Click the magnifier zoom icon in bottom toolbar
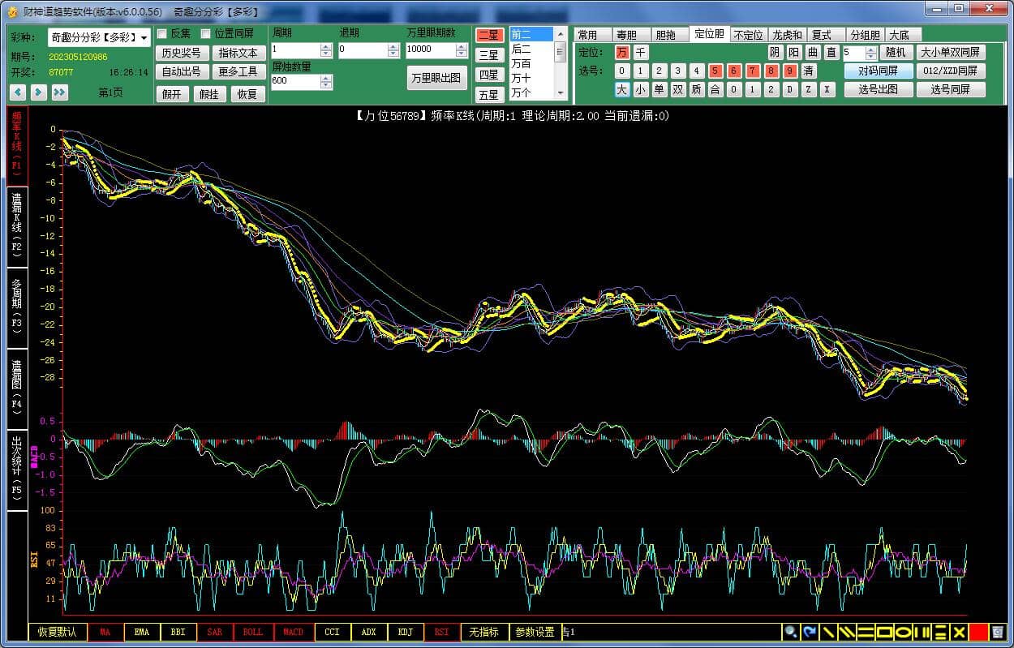This screenshot has width=1014, height=648. point(790,632)
